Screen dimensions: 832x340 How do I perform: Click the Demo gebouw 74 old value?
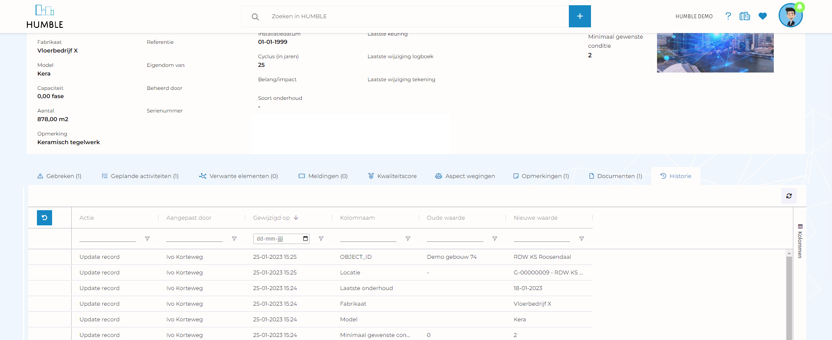pos(452,257)
